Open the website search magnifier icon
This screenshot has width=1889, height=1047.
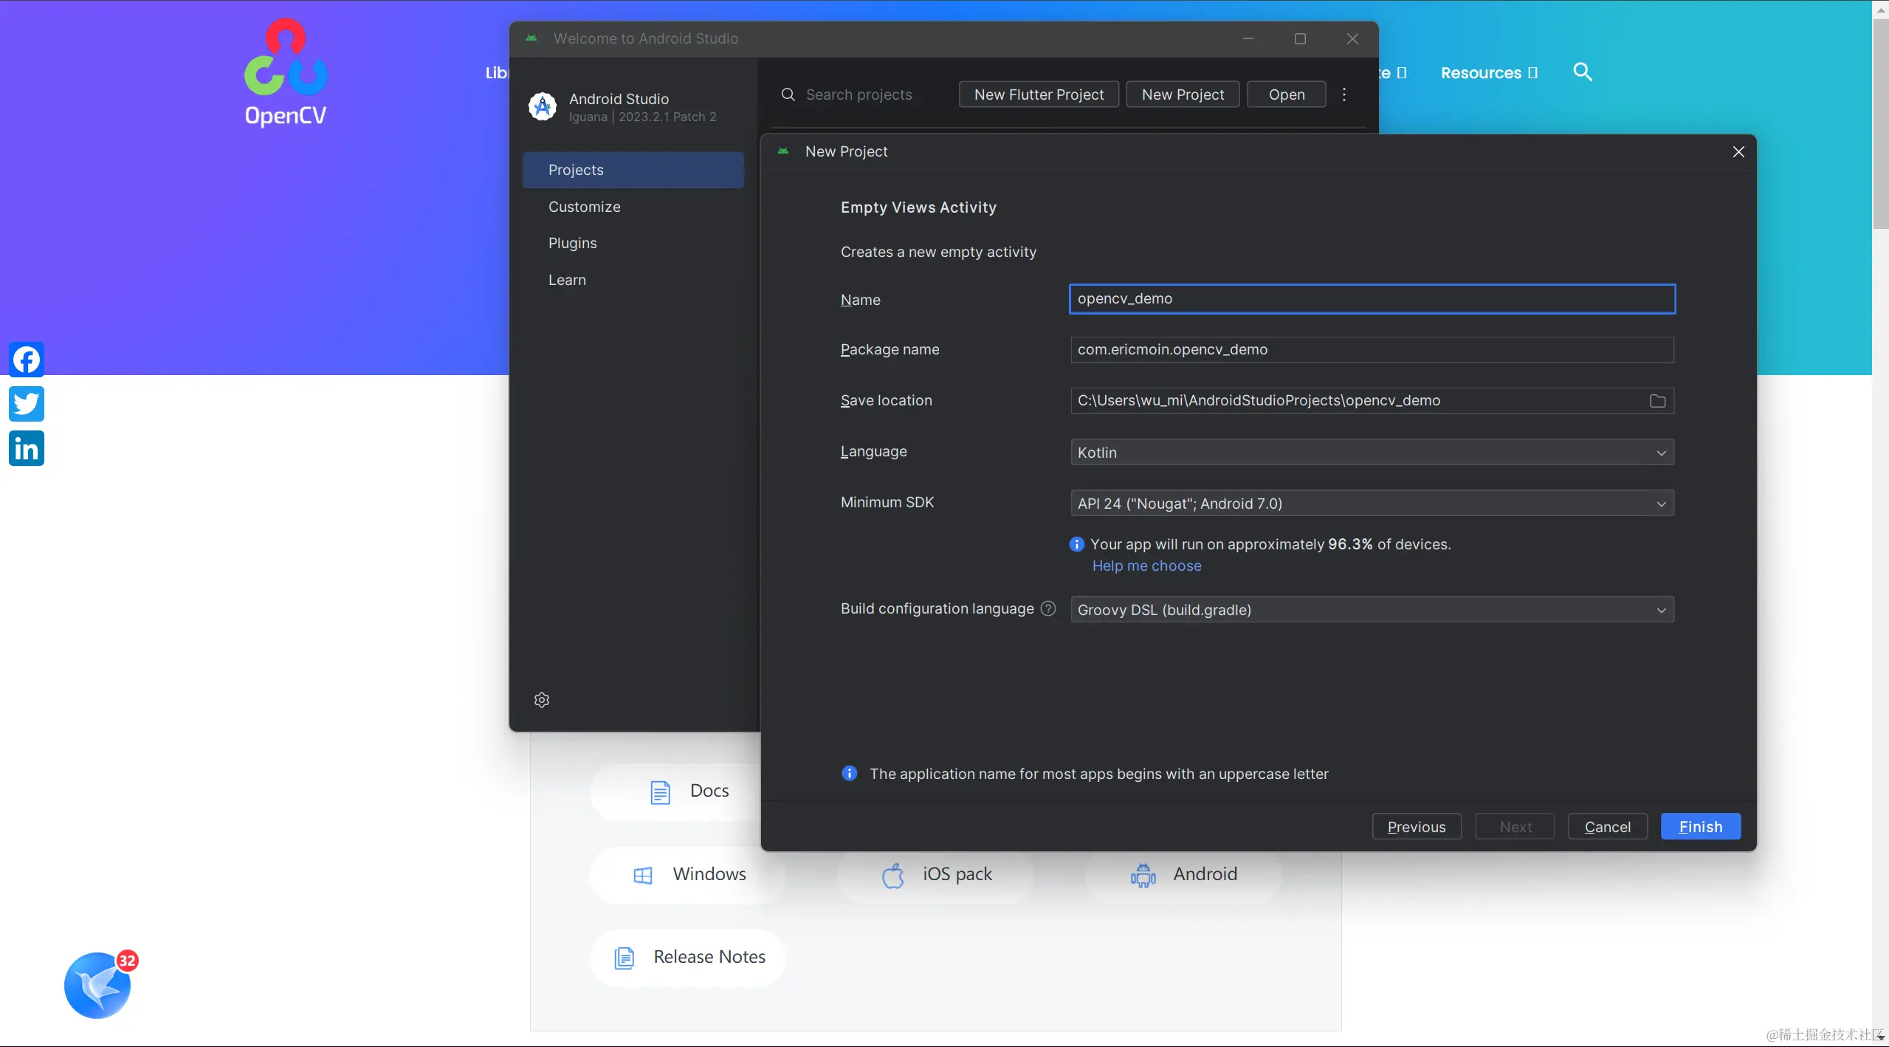coord(1582,72)
